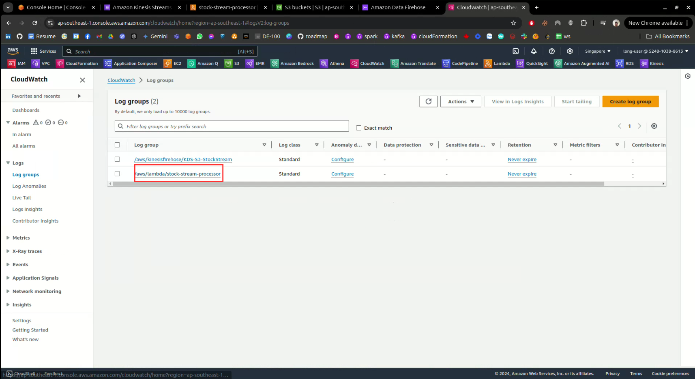Image resolution: width=695 pixels, height=379 pixels.
Task: Switch to the Amazon Data Firehose browser tab
Action: 398,7
